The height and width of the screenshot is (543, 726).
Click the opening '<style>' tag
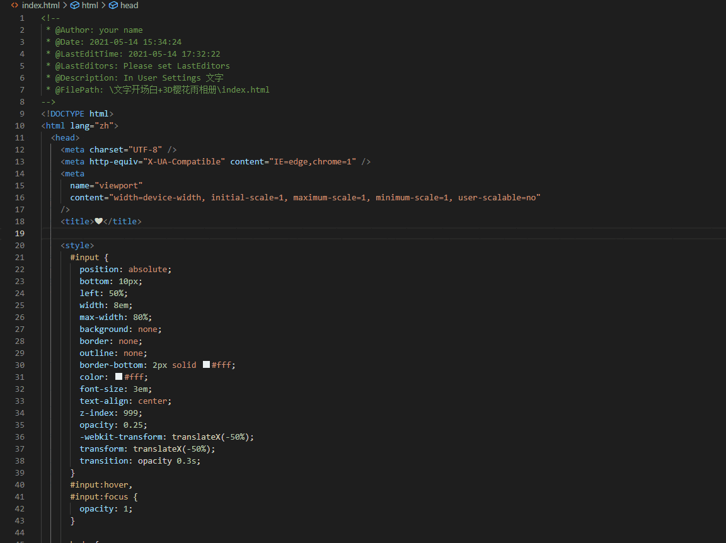[78, 245]
